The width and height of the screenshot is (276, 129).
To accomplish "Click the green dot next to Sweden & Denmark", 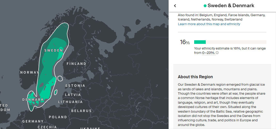I will point(205,6).
